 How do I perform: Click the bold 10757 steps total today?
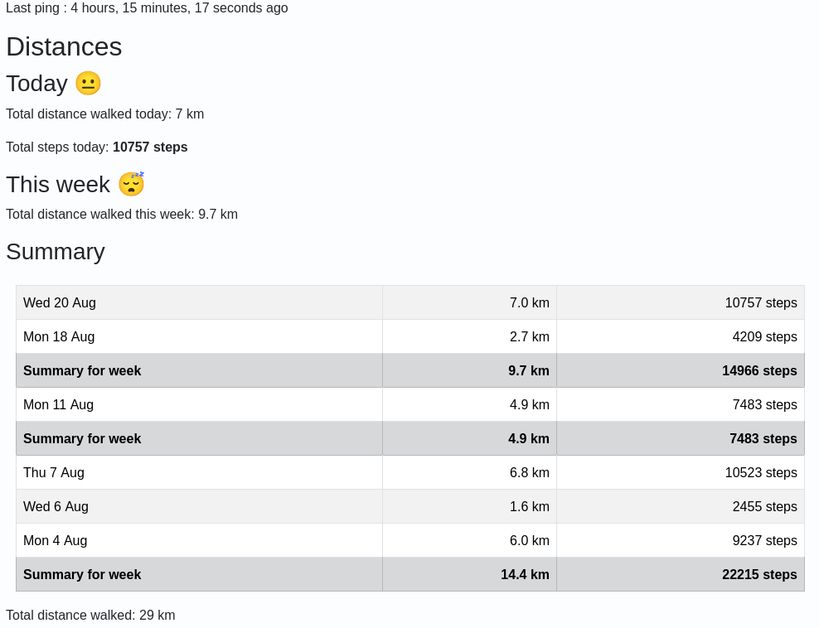coord(150,147)
